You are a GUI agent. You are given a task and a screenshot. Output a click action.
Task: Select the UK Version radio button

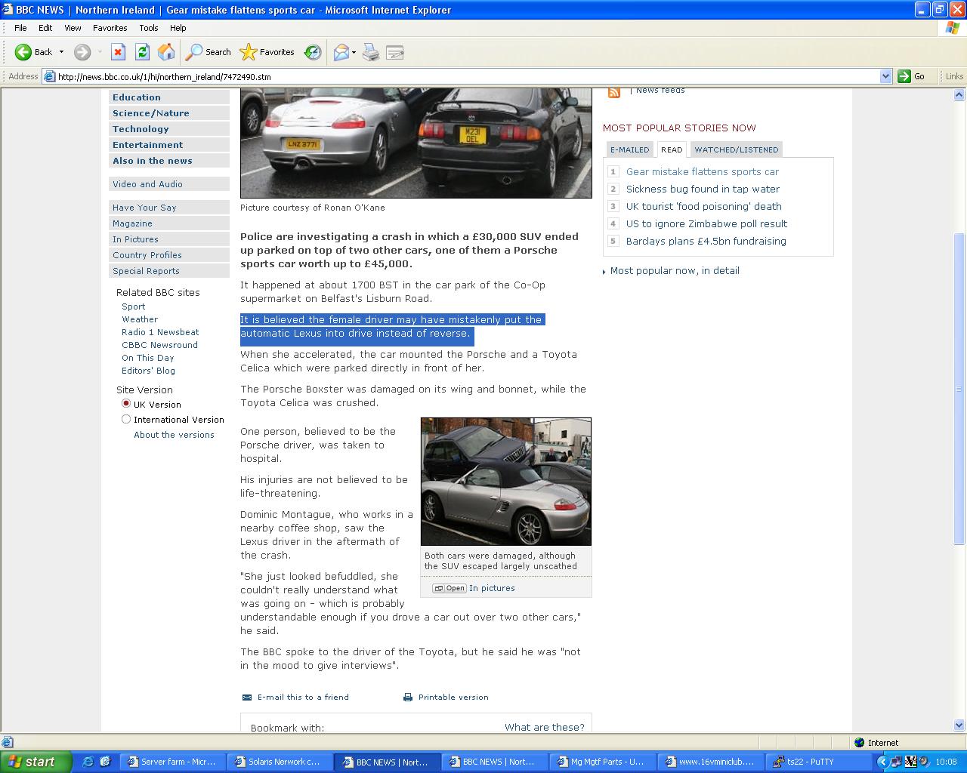(126, 404)
